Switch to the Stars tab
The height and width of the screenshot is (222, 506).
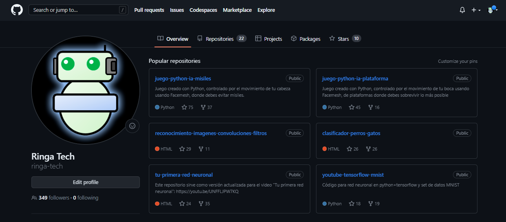(345, 39)
